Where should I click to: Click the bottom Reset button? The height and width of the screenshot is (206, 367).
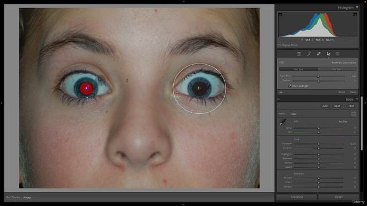338,197
